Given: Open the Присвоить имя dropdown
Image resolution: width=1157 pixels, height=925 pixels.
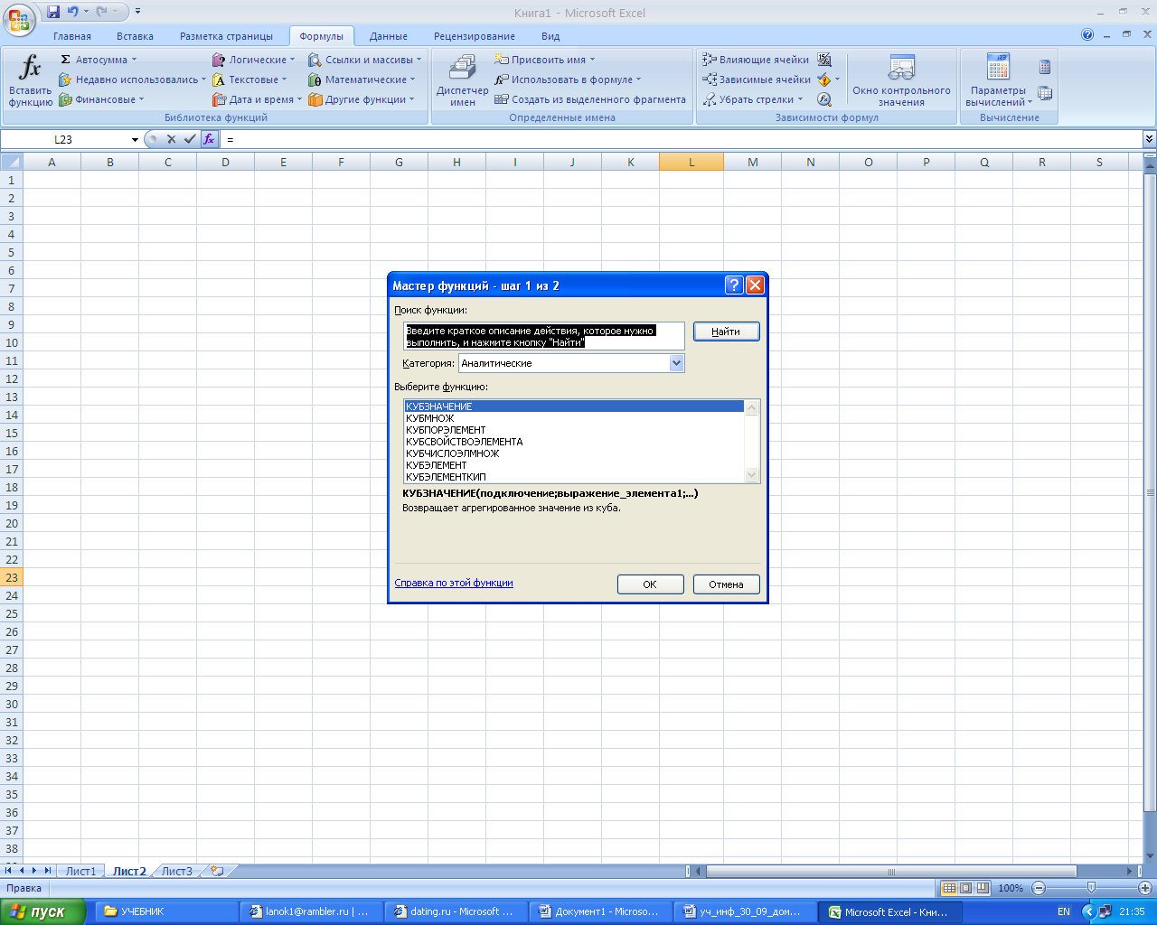Looking at the screenshot, I should 544,60.
